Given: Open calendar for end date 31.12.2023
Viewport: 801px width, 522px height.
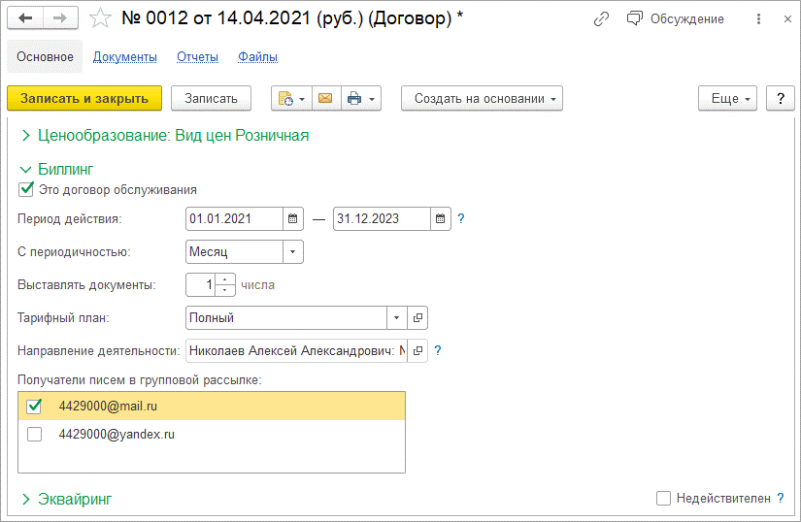Looking at the screenshot, I should tap(441, 218).
